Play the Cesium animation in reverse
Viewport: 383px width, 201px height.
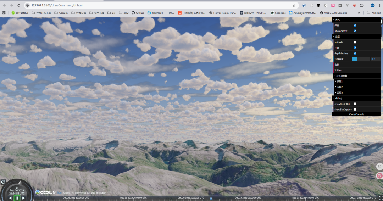pyautogui.click(x=10, y=198)
